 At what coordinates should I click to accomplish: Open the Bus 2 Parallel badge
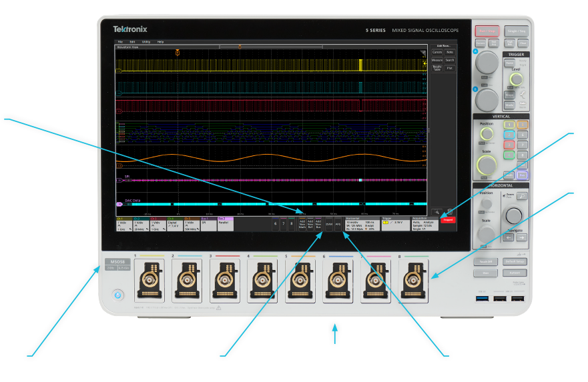(226, 224)
